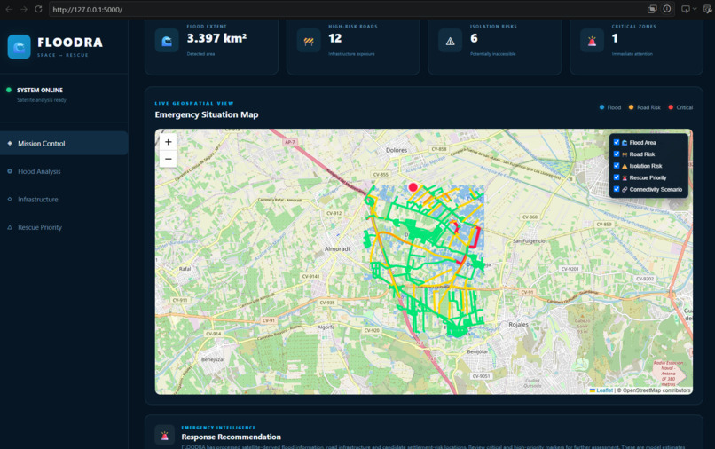Click the Rojales town label on map
Image resolution: width=715 pixels, height=449 pixels.
pos(518,324)
